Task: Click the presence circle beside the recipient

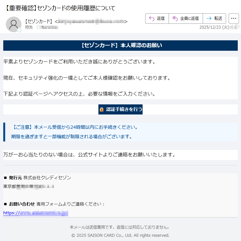Action: pyautogui.click(x=38, y=27)
